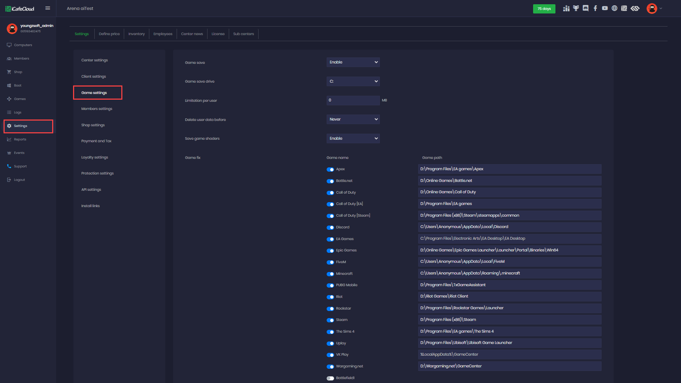This screenshot has height=383, width=681.
Task: Select the top Settings tab
Action: 82,34
